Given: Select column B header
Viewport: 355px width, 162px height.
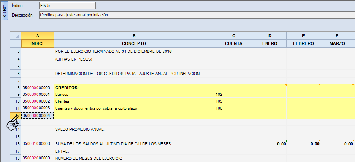Looking at the screenshot, I should click(x=134, y=36).
